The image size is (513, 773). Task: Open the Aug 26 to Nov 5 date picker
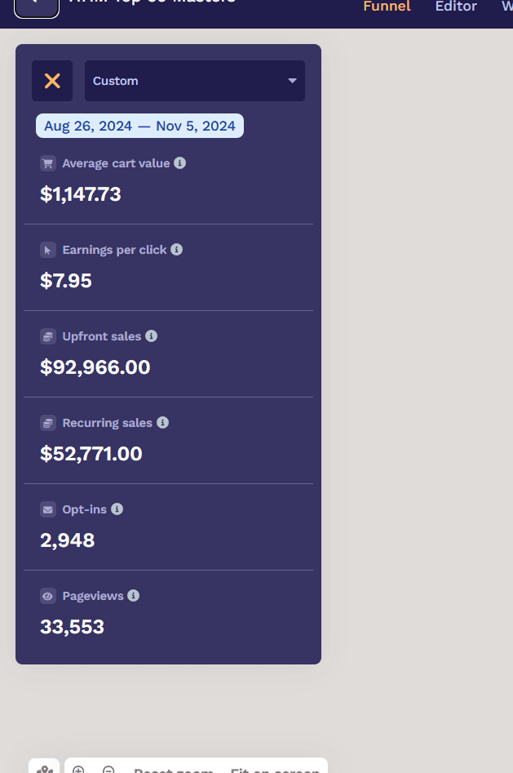pyautogui.click(x=139, y=125)
